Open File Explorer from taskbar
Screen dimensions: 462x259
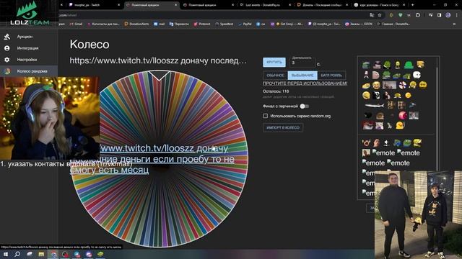(x=41, y=254)
